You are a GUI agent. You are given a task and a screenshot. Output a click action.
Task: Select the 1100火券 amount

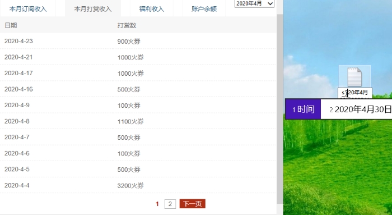click(130, 121)
